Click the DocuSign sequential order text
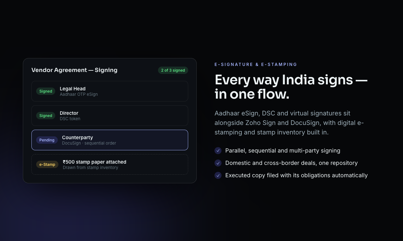Screen dimensions: 403x241 (x=89, y=143)
